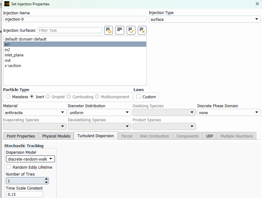Select the x-section surface in the list
The width and height of the screenshot is (262, 198).
pyautogui.click(x=13, y=66)
